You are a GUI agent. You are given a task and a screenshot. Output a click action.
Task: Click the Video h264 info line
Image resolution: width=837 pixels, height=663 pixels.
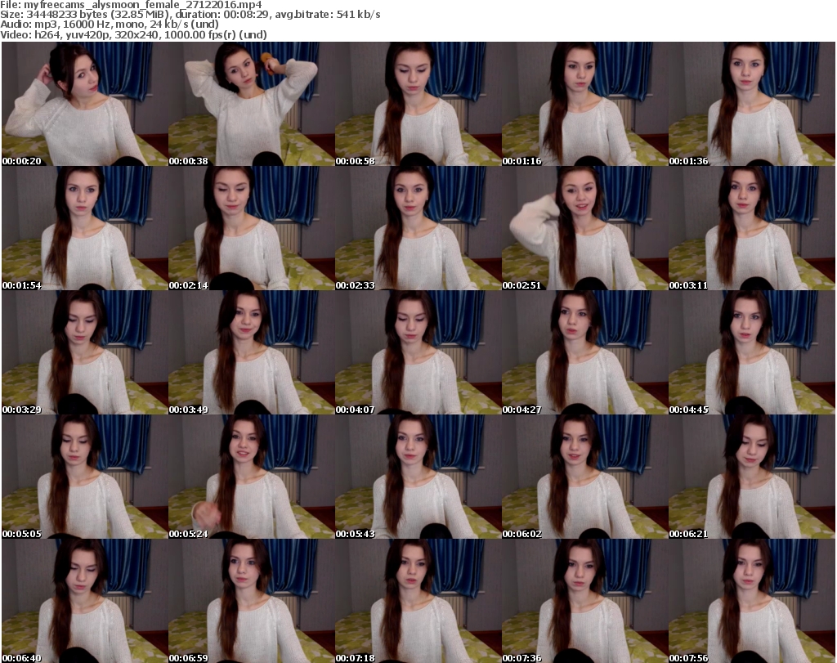pos(133,34)
